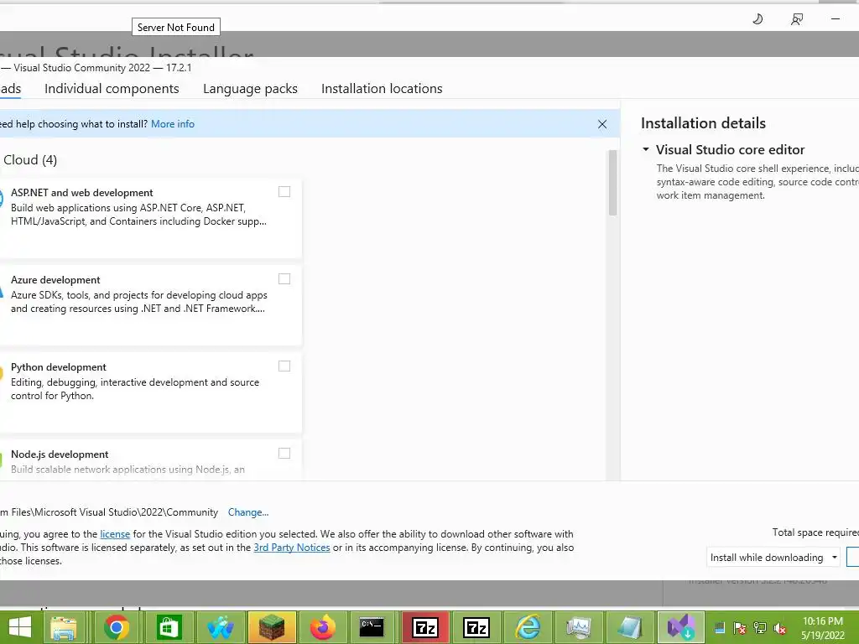The width and height of the screenshot is (859, 644).
Task: Launch Internet Explorer from taskbar
Action: (528, 627)
